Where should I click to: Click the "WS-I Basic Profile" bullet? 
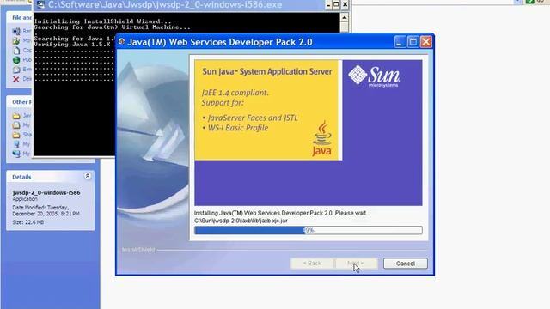click(238, 128)
